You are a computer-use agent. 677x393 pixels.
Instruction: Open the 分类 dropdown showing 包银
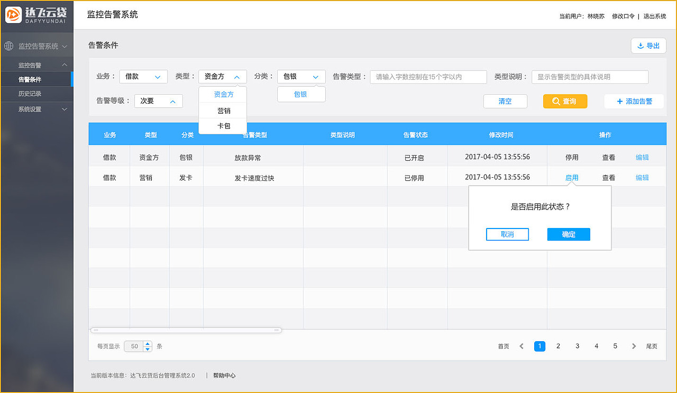301,76
